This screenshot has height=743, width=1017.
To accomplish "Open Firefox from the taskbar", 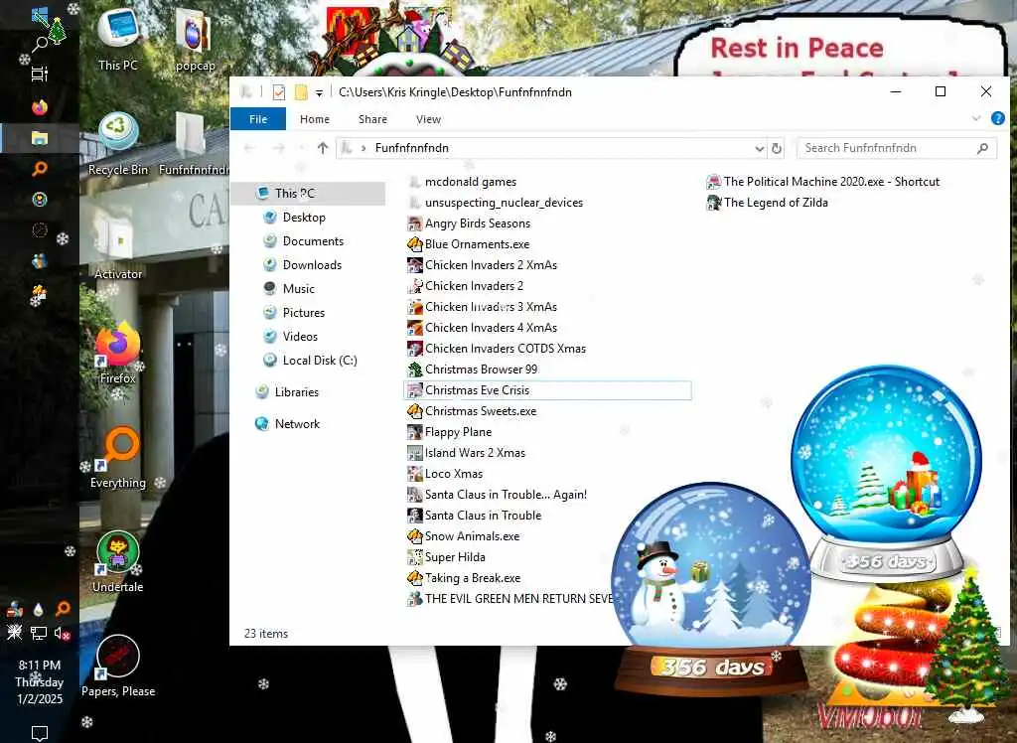I will click(x=40, y=106).
